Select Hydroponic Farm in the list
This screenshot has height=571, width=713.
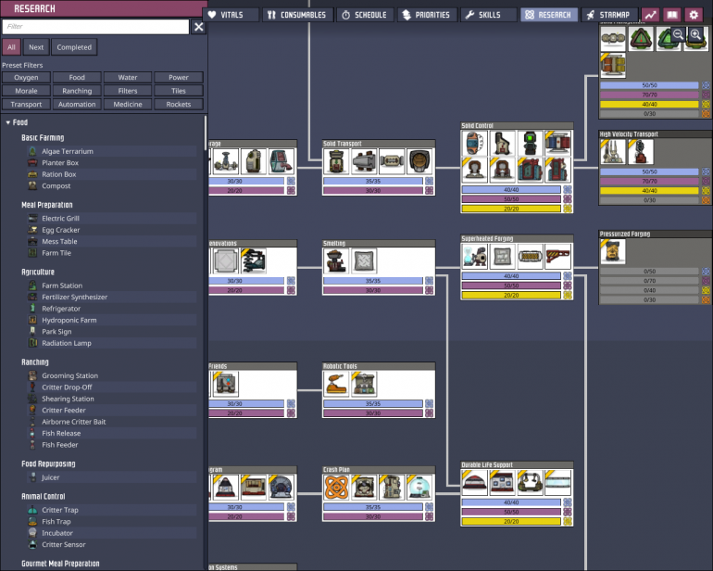111,320
